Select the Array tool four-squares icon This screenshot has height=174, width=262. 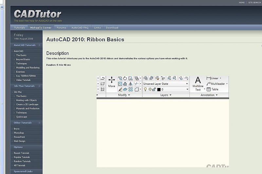tap(130, 89)
